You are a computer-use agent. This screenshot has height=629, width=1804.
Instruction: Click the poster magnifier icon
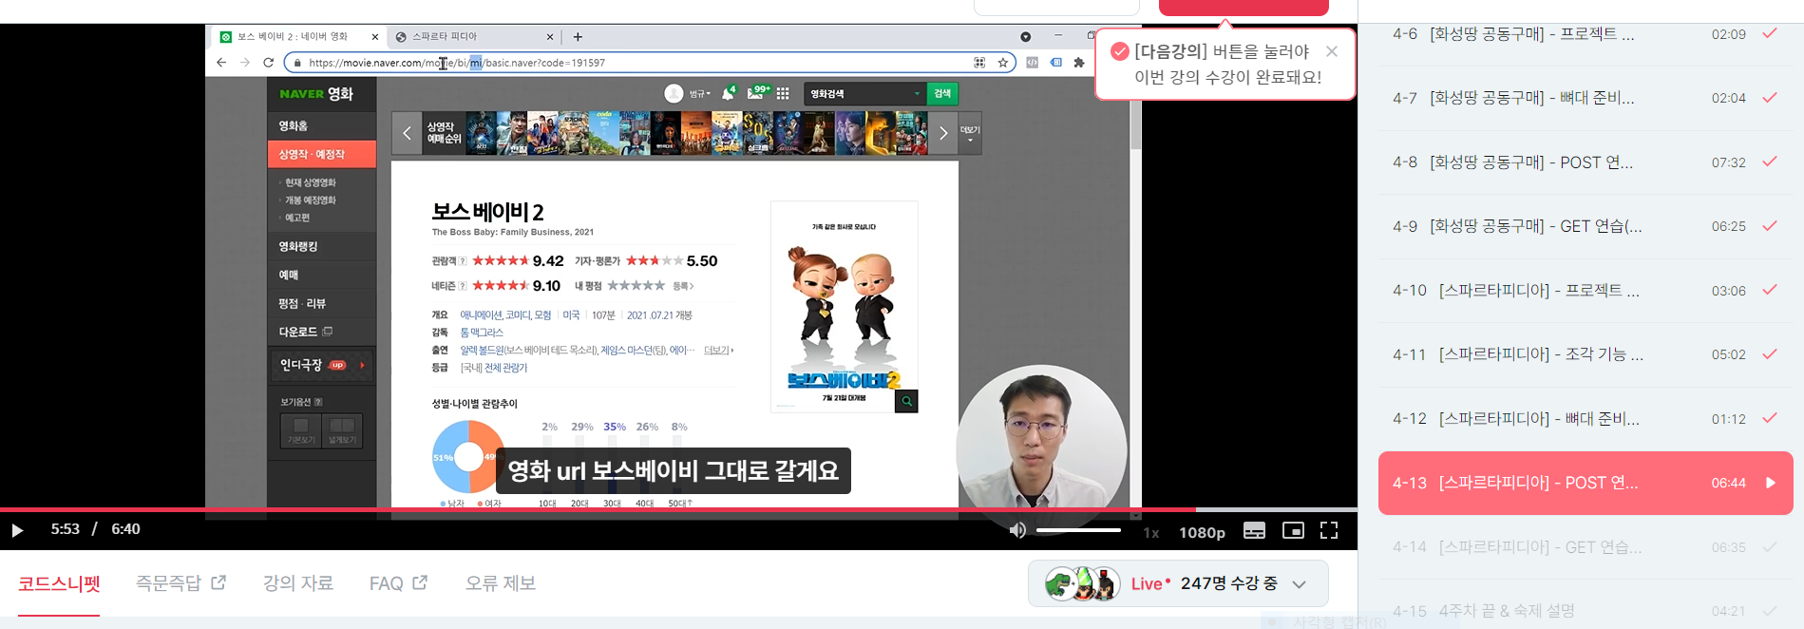906,401
